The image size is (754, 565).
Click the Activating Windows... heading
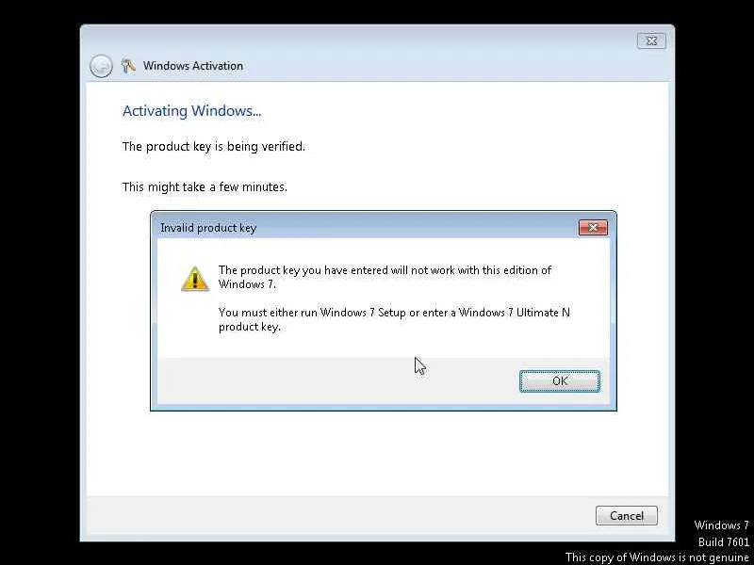point(192,110)
